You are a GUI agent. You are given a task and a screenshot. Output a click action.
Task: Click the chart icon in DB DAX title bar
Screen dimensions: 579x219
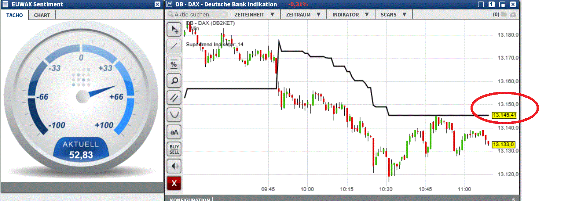click(169, 4)
